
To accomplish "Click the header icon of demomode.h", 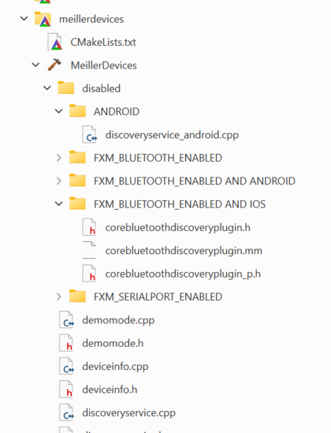I will [x=66, y=343].
